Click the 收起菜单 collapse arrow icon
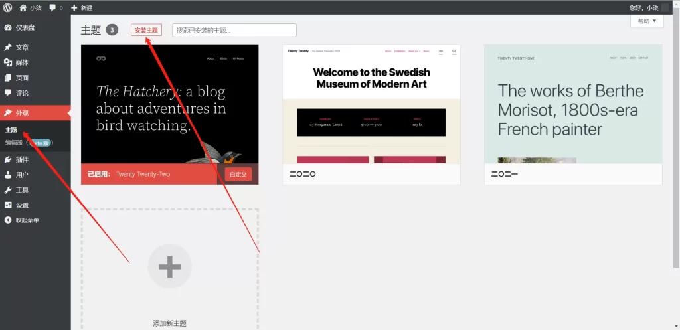Screen dimensions: 680x330 click(8, 220)
